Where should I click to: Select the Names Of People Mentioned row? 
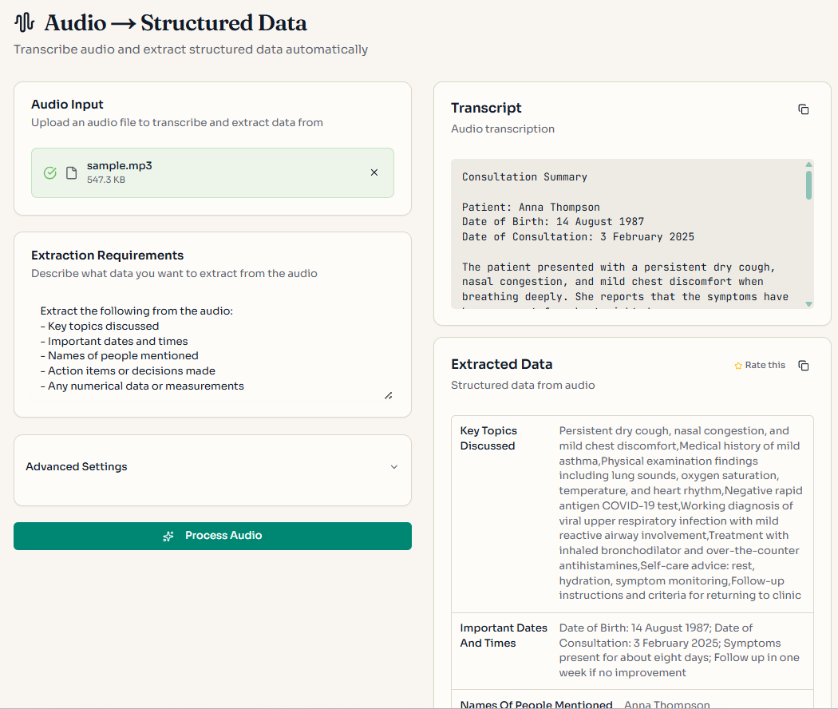[632, 703]
